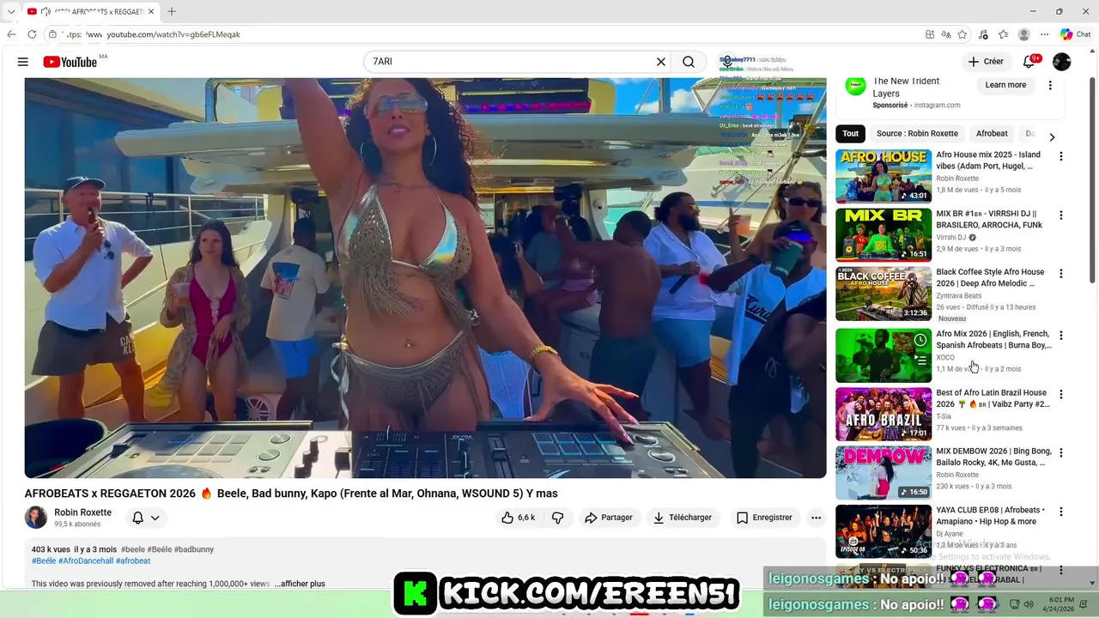Open the browser Settings and more ellipsis

coord(1044,34)
